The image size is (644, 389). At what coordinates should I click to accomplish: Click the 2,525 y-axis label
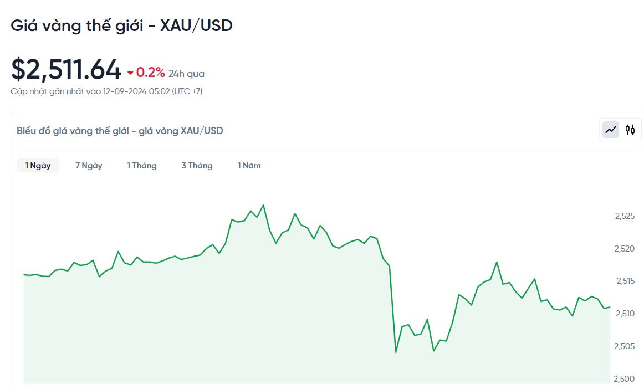625,216
